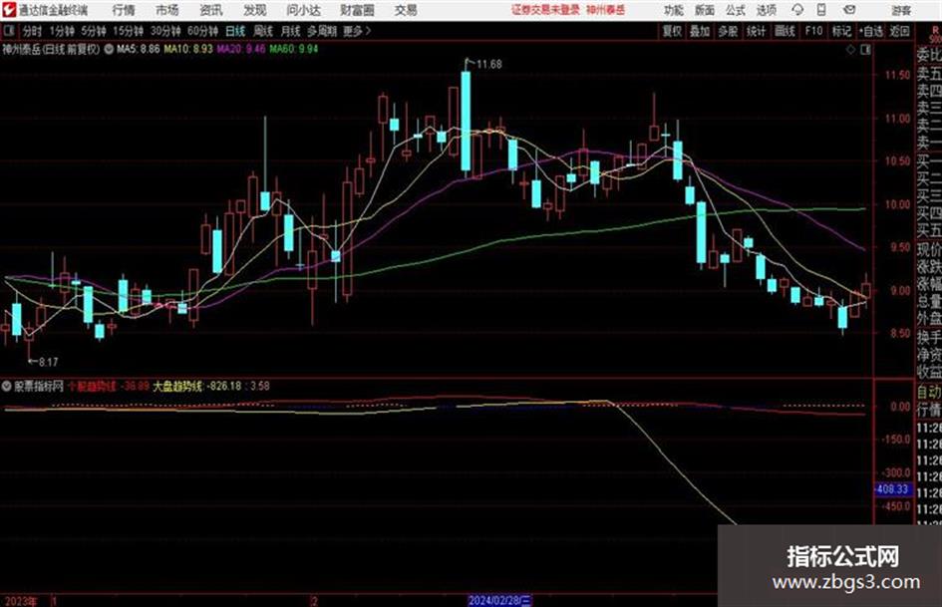This screenshot has width=942, height=607.
Task: Open the mail envelope icon
Action: click(849, 10)
